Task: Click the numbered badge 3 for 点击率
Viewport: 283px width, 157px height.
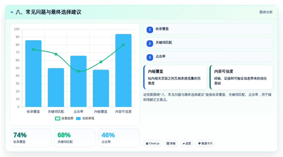Action: tap(150, 57)
